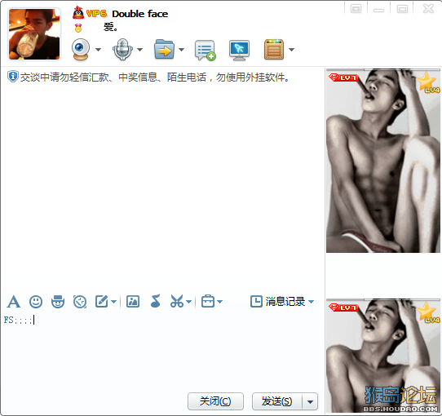
Task: Start a video call with webcam icon
Action: tap(81, 50)
